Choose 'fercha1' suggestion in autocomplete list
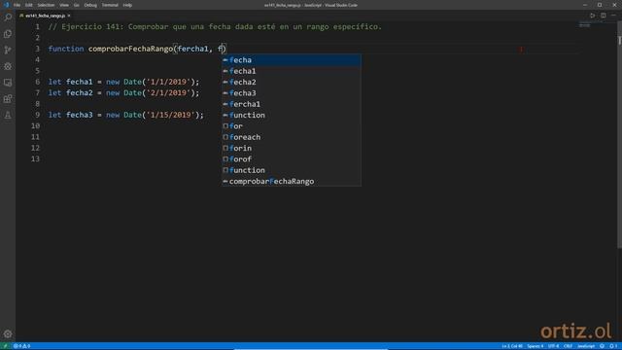This screenshot has height=350, width=622. [292, 104]
